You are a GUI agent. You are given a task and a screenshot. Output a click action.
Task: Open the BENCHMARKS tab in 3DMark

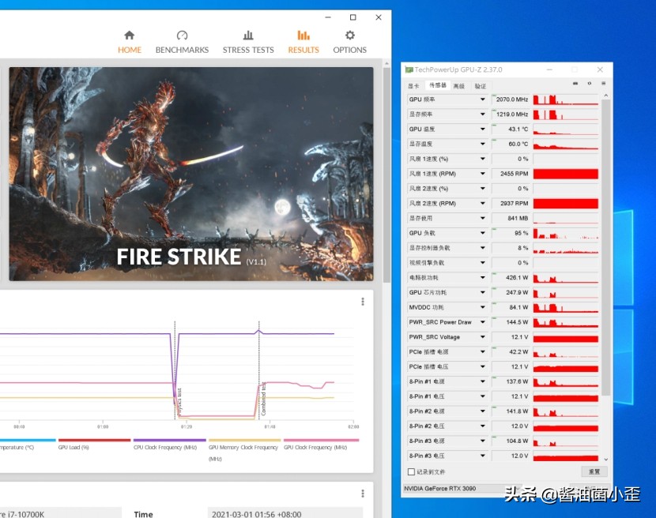(182, 42)
